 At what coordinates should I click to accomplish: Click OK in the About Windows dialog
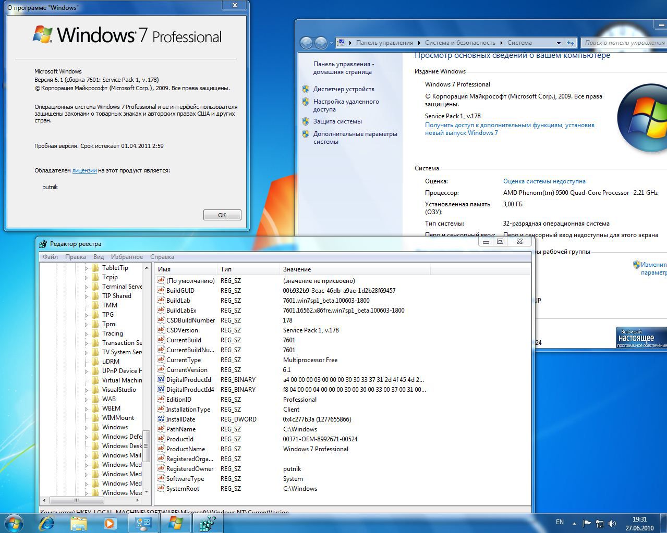click(x=222, y=215)
